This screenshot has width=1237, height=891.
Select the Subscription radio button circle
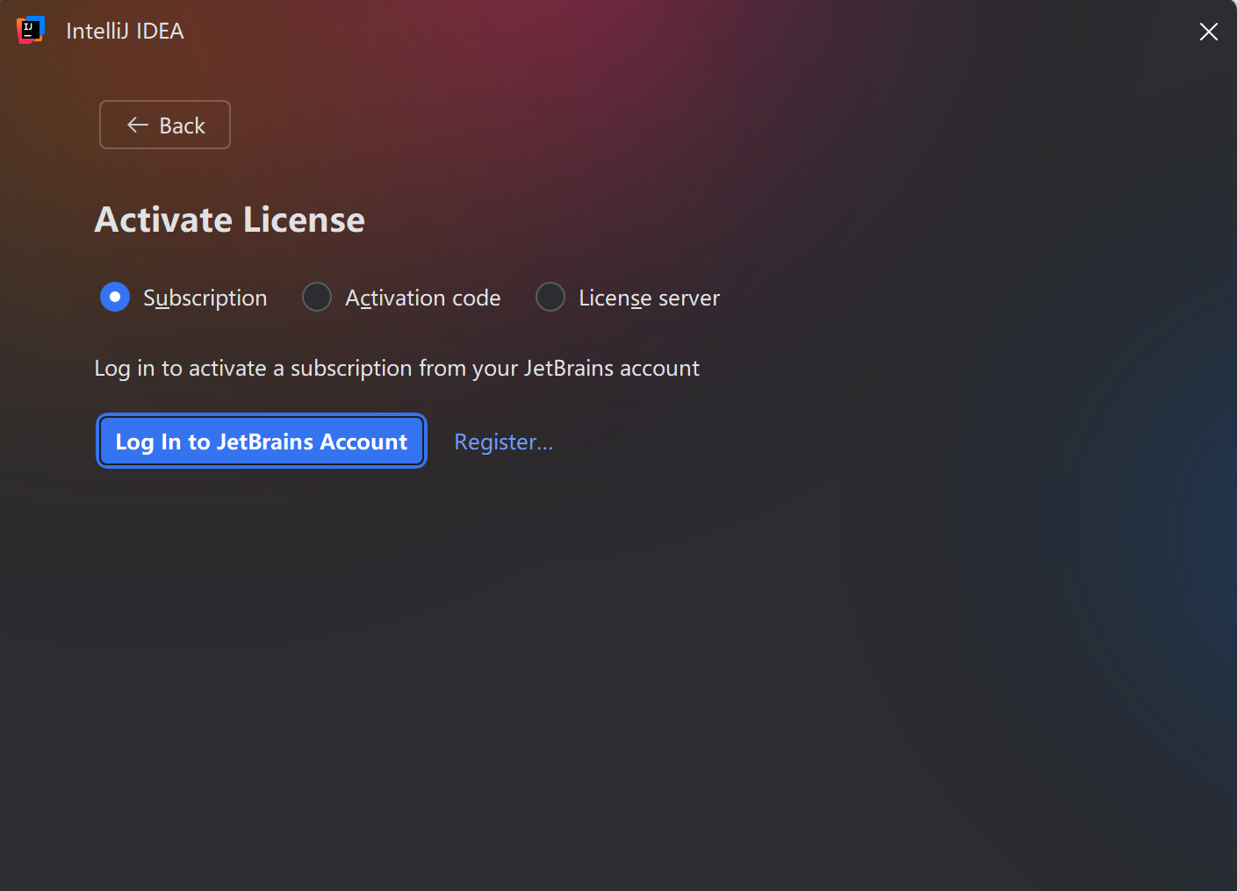click(115, 297)
